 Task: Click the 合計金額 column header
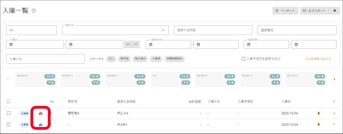click(195, 102)
